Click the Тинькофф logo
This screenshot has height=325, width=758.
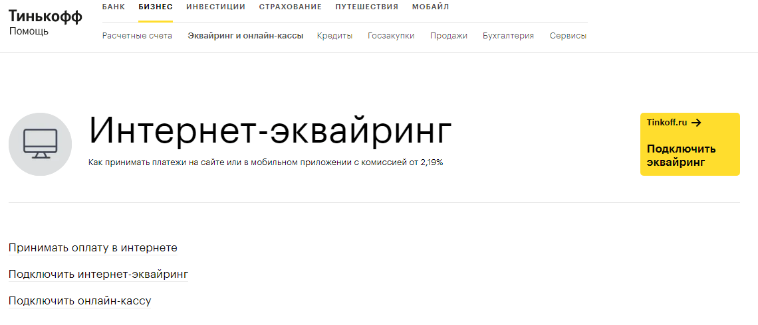coord(45,17)
